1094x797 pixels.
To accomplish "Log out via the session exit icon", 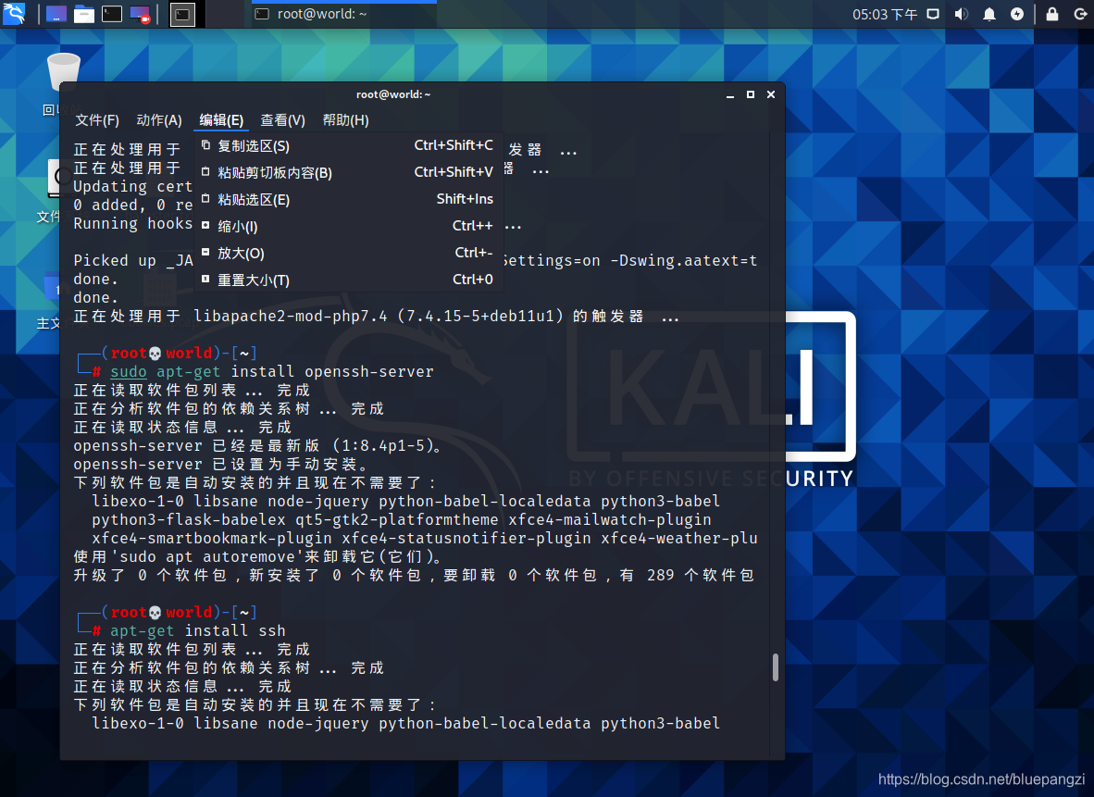I will click(x=1081, y=14).
